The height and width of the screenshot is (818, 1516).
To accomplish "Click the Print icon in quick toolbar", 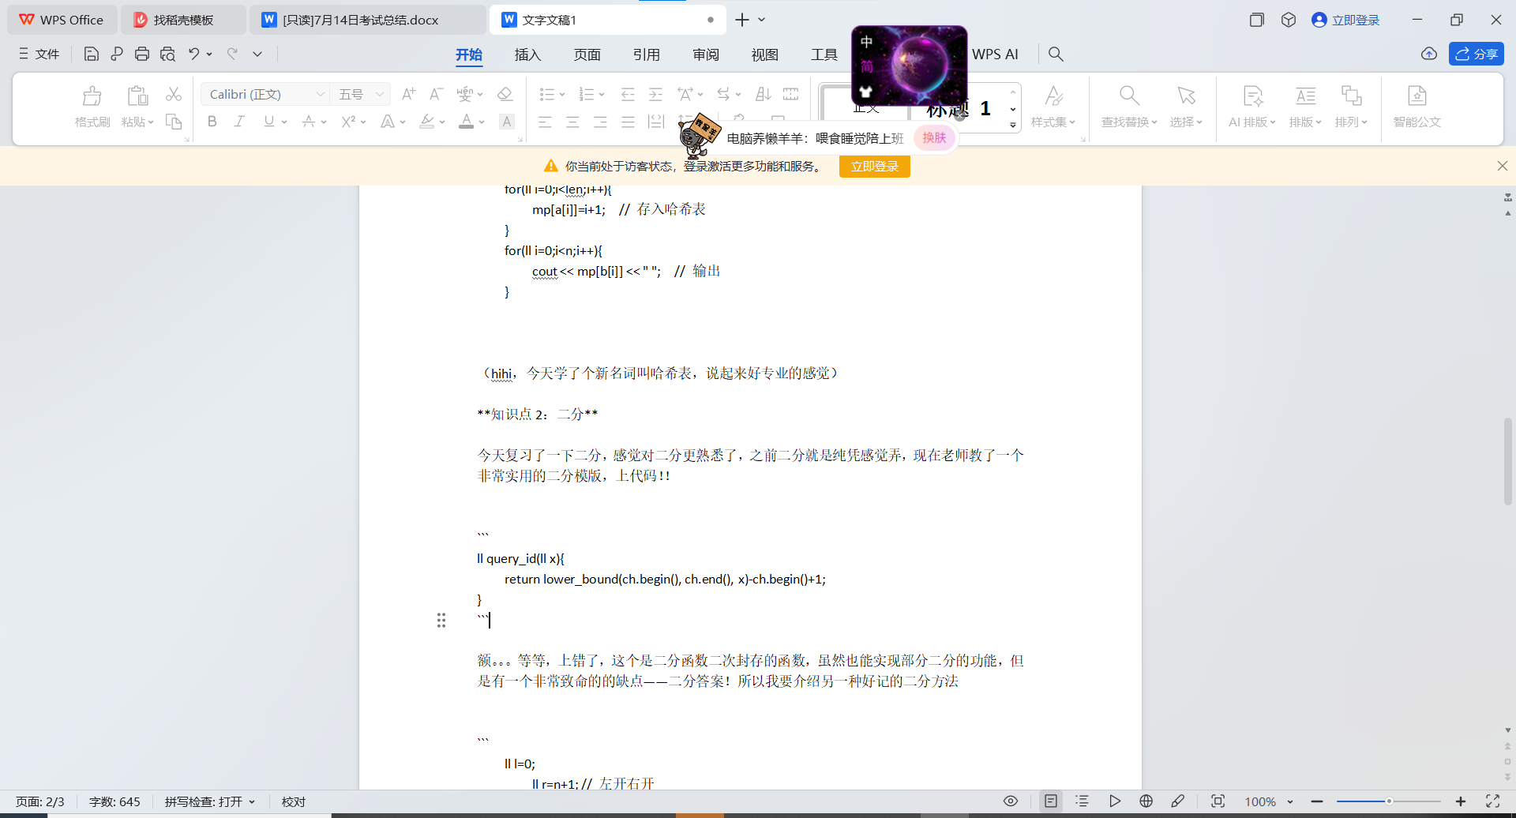I will point(142,54).
